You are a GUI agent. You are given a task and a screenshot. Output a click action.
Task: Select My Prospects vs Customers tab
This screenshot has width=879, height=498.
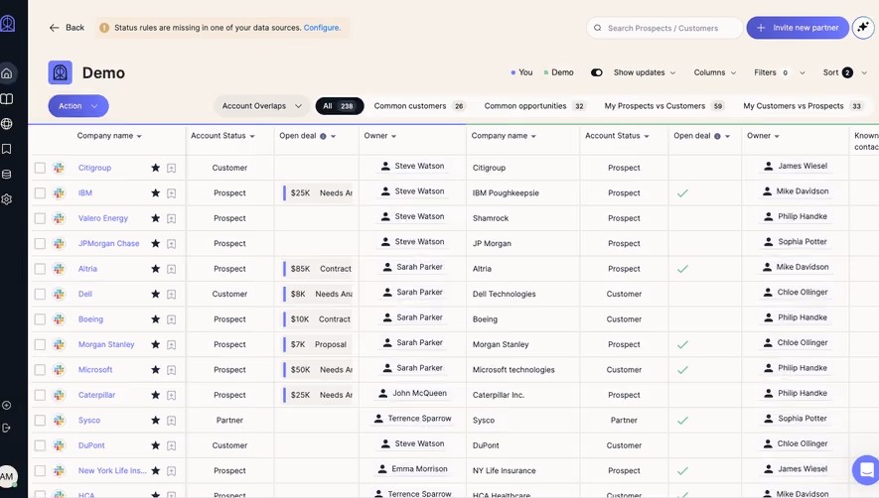click(x=664, y=106)
